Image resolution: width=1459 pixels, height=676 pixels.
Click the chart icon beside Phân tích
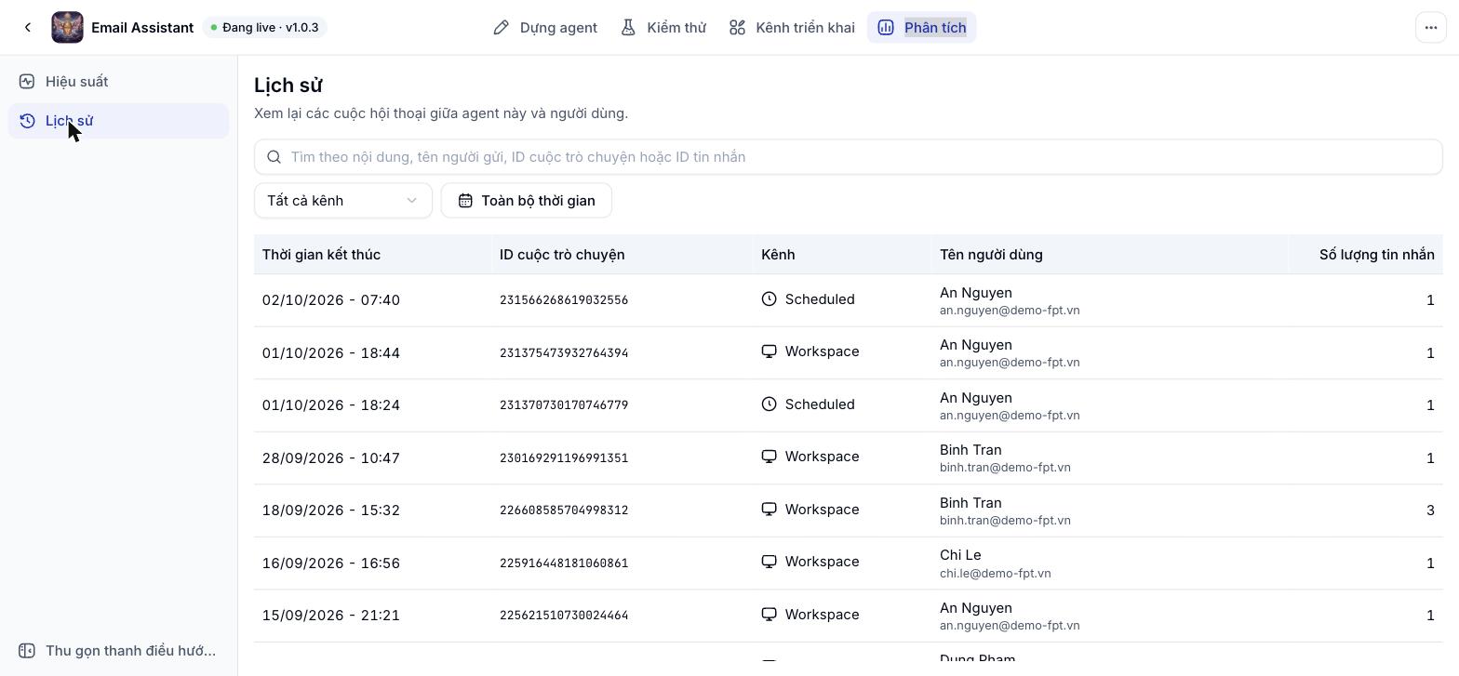coord(886,28)
